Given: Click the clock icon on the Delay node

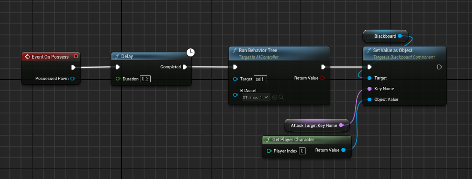Looking at the screenshot, I should point(191,53).
